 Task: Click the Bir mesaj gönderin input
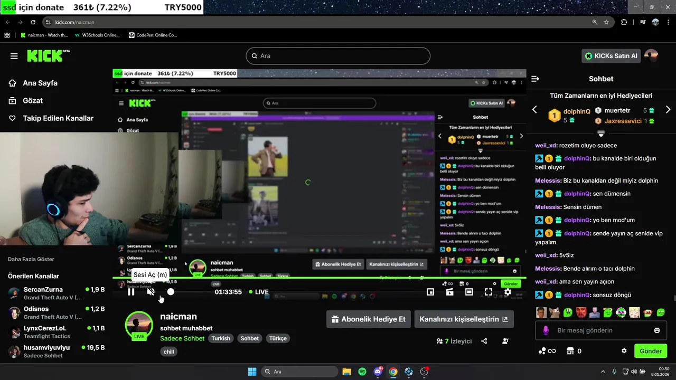click(x=602, y=330)
